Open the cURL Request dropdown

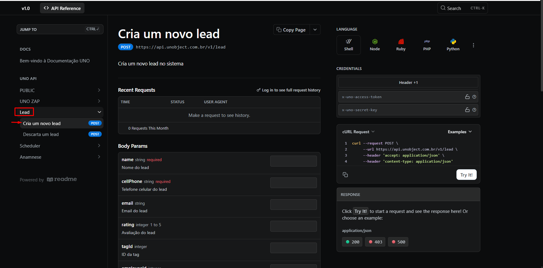[358, 132]
